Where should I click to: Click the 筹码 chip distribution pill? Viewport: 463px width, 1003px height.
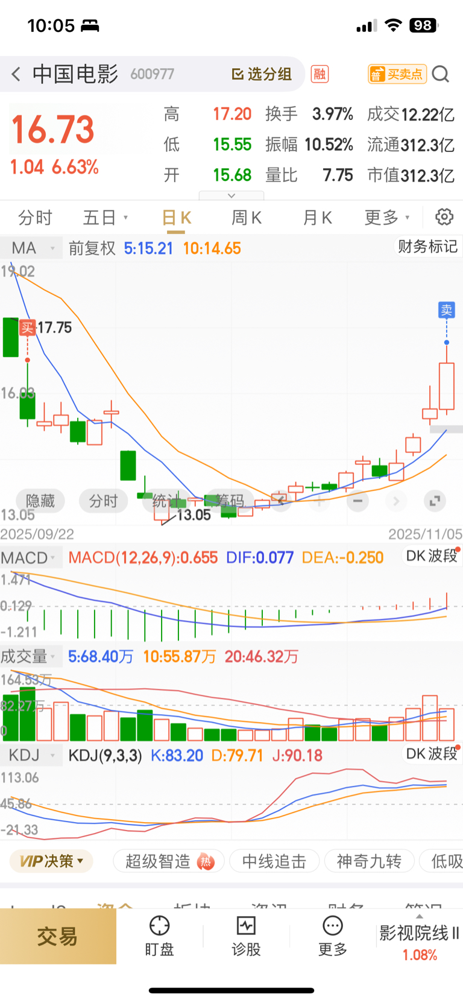(x=230, y=501)
